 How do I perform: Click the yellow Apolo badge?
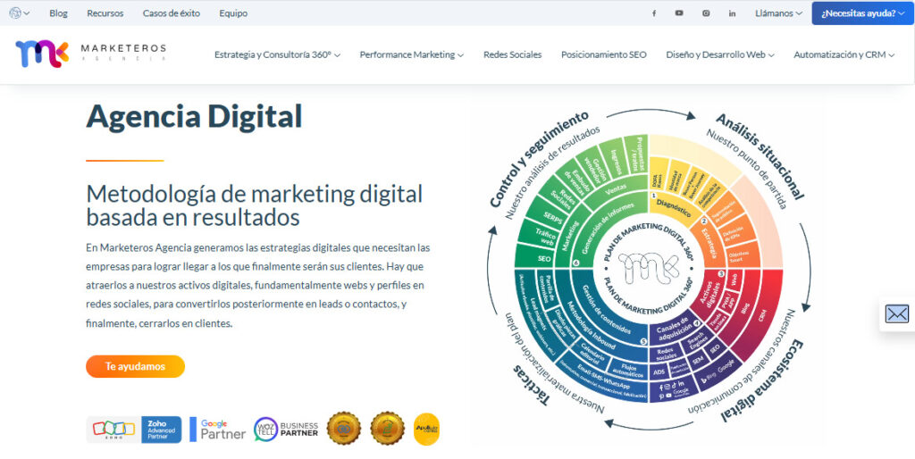pyautogui.click(x=426, y=430)
